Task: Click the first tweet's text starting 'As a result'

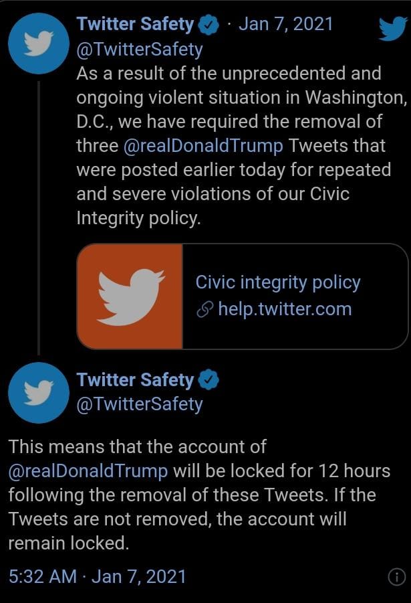Action: [x=241, y=146]
